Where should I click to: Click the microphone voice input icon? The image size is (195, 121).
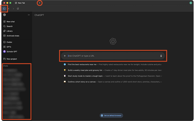(x=161, y=56)
